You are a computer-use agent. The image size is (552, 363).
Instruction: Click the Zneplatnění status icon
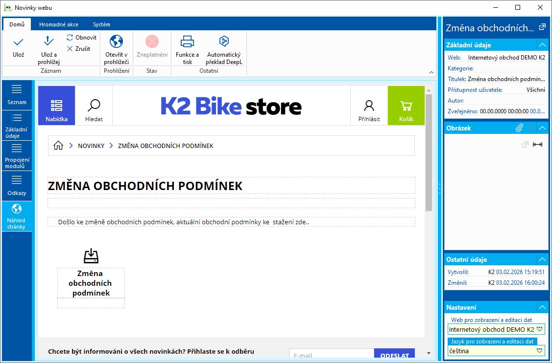152,42
